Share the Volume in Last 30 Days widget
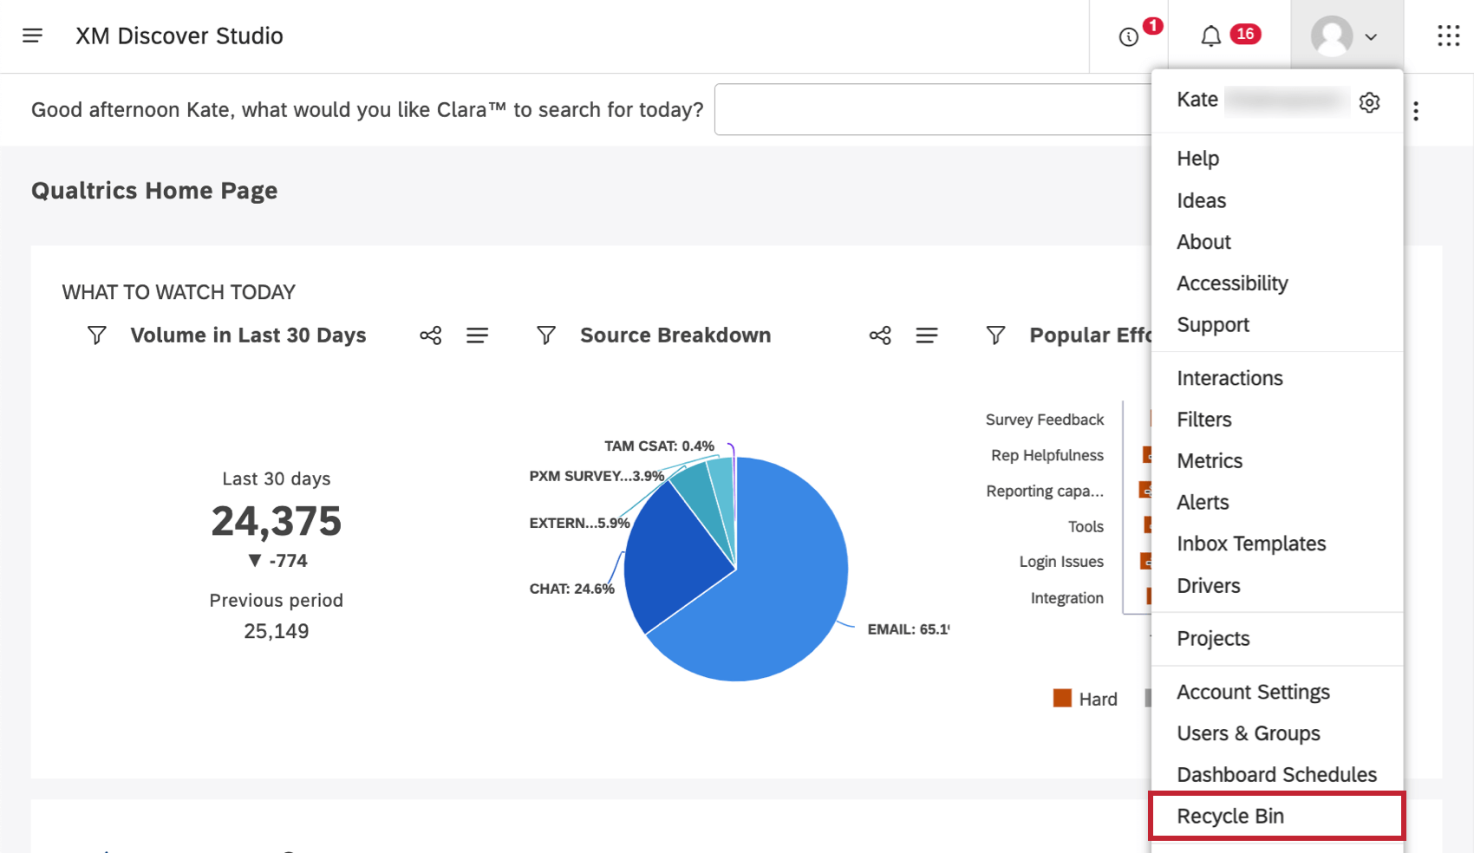 tap(431, 335)
